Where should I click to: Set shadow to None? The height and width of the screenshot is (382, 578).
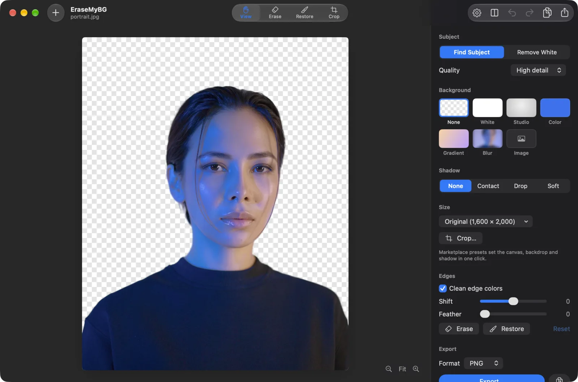point(456,186)
